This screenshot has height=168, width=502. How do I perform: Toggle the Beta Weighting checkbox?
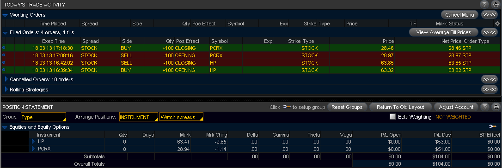(393, 117)
